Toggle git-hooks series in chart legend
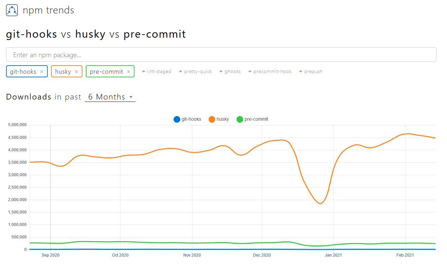The height and width of the screenshot is (270, 447). pyautogui.click(x=187, y=119)
